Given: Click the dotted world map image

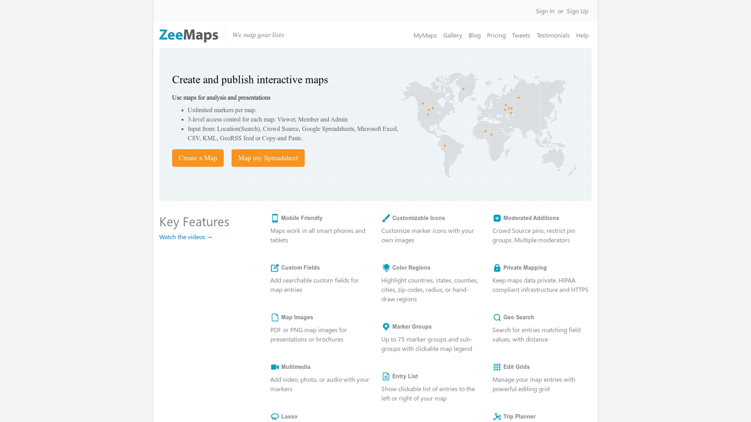Looking at the screenshot, I should (489, 125).
